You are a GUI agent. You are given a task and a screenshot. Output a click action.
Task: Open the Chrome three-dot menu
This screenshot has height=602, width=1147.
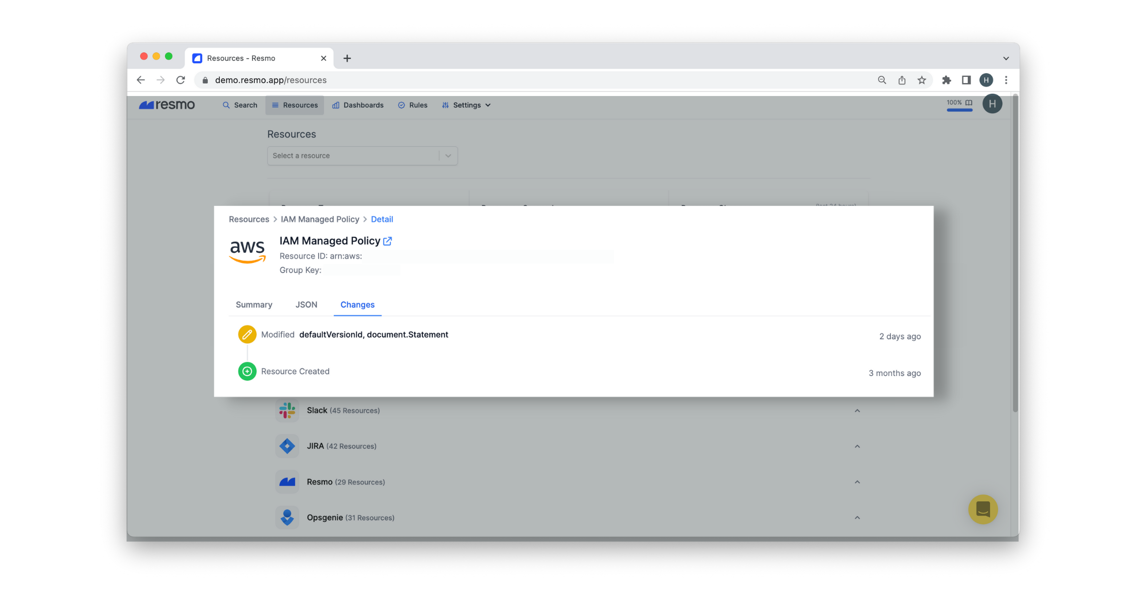(x=1006, y=80)
